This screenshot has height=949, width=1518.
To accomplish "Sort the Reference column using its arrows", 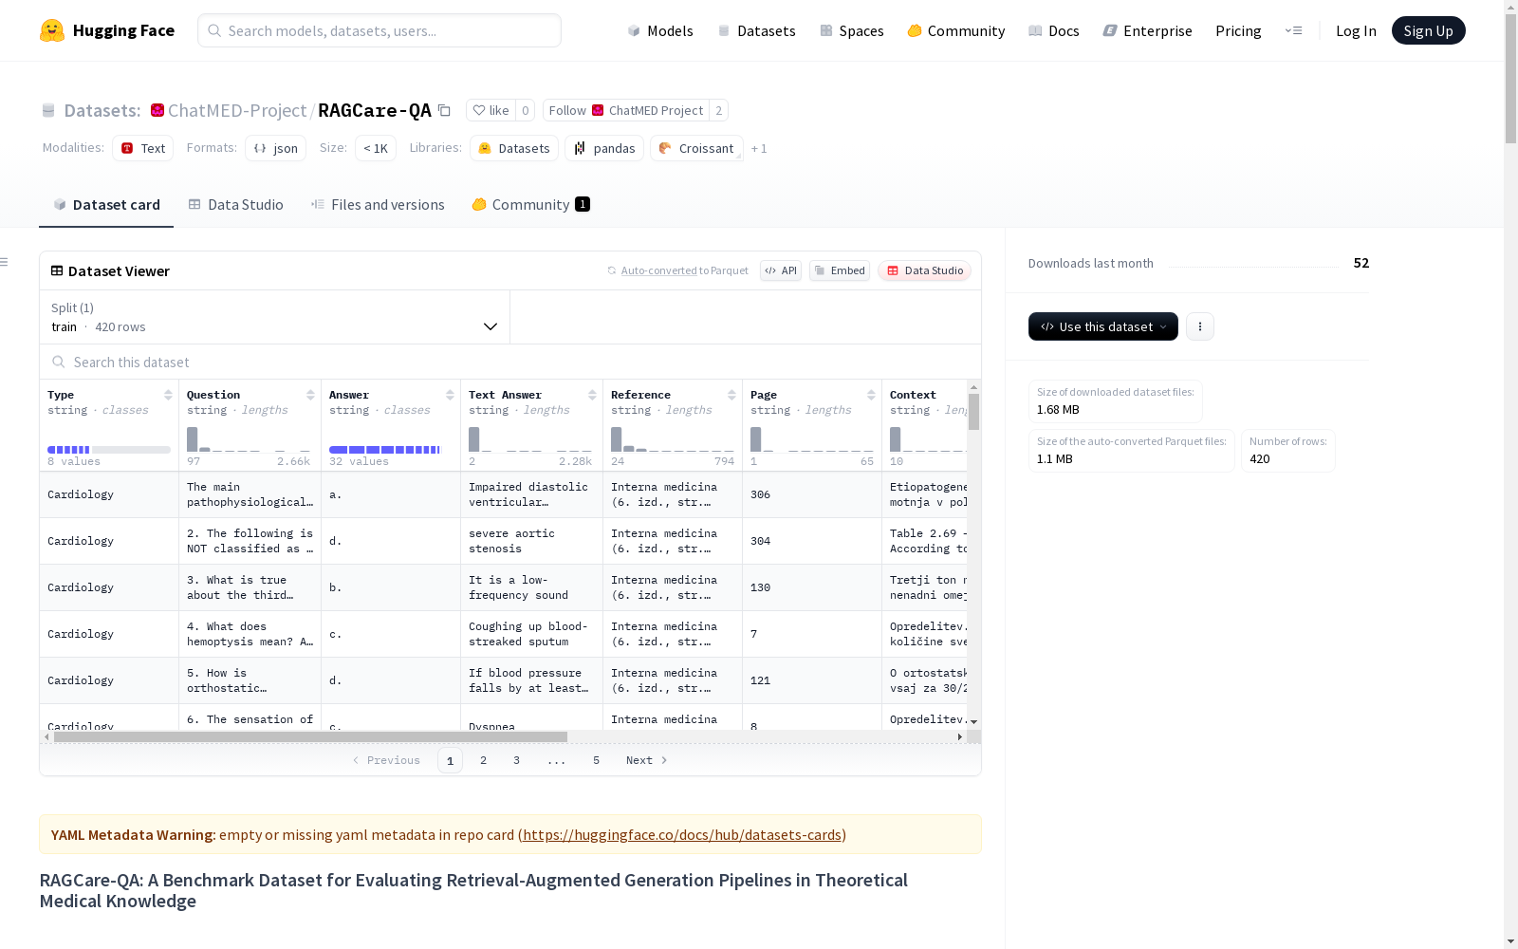I will click(x=731, y=395).
